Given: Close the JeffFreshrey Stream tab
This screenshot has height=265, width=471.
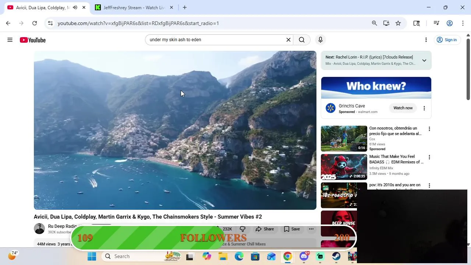Looking at the screenshot, I should point(171,7).
